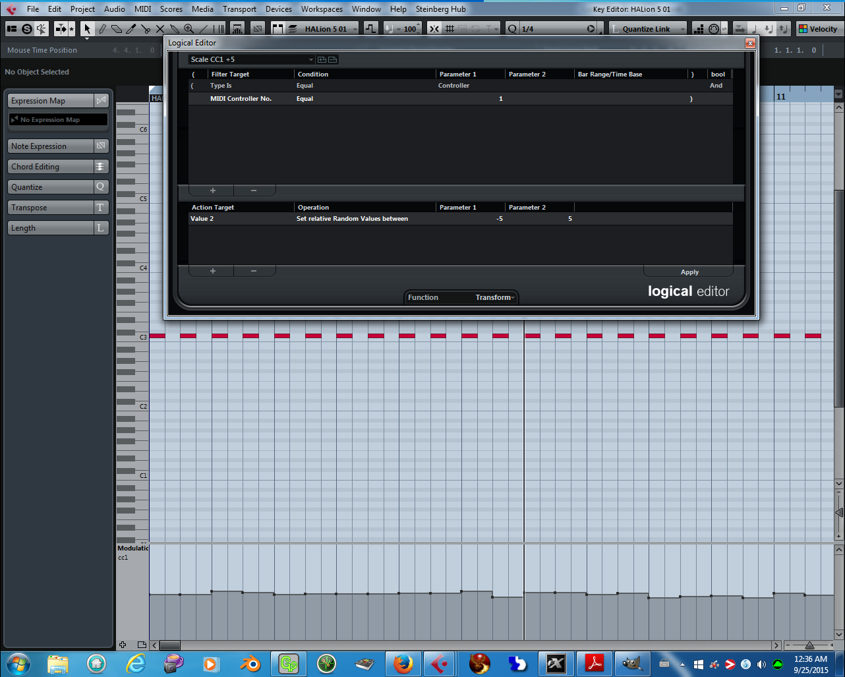The width and height of the screenshot is (845, 677).
Task: Open No Expression Map field
Action: [58, 120]
